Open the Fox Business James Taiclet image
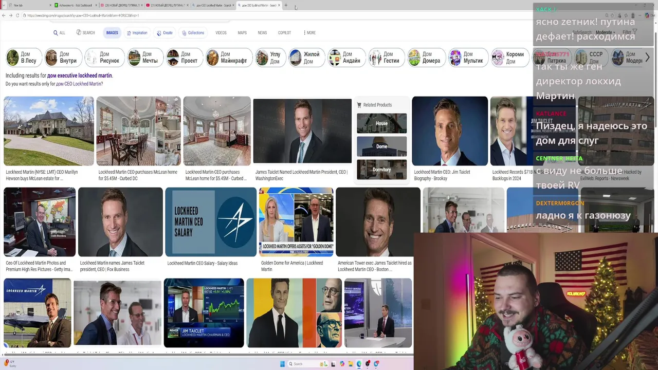The height and width of the screenshot is (370, 658). coord(120,222)
